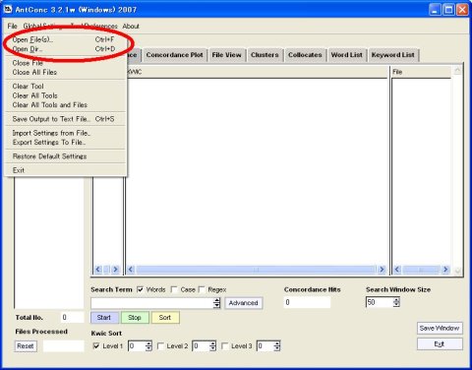Click the vertical scrollbar down arrow
Screen dimensions: 472x370
coord(457,271)
